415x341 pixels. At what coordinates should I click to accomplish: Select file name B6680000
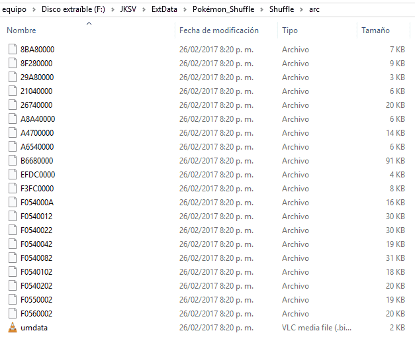(37, 161)
